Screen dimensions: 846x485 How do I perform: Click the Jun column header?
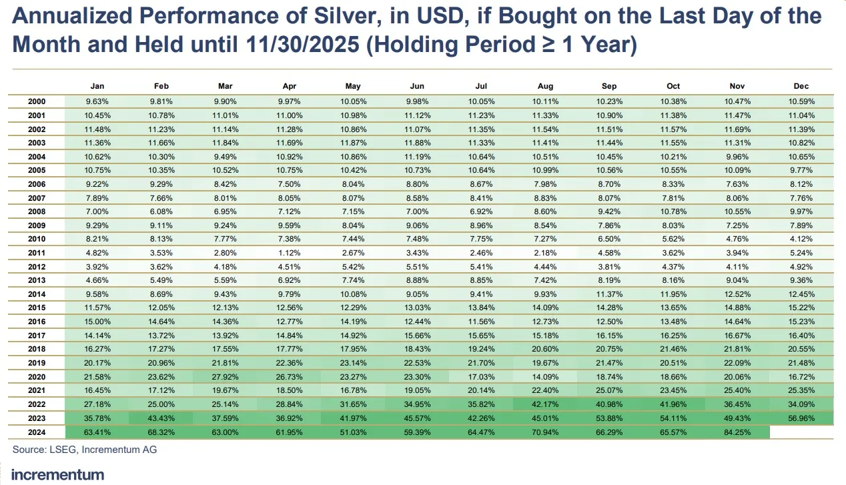[x=417, y=86]
